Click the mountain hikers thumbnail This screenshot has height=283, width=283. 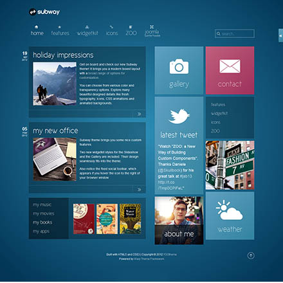55,84
